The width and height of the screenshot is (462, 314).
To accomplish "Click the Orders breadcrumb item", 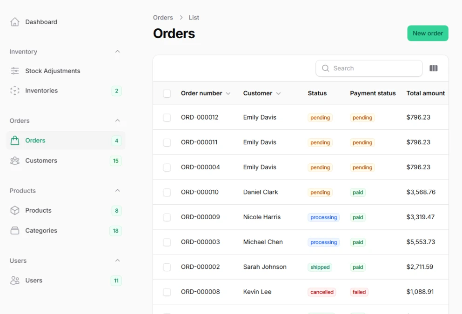I will [163, 17].
